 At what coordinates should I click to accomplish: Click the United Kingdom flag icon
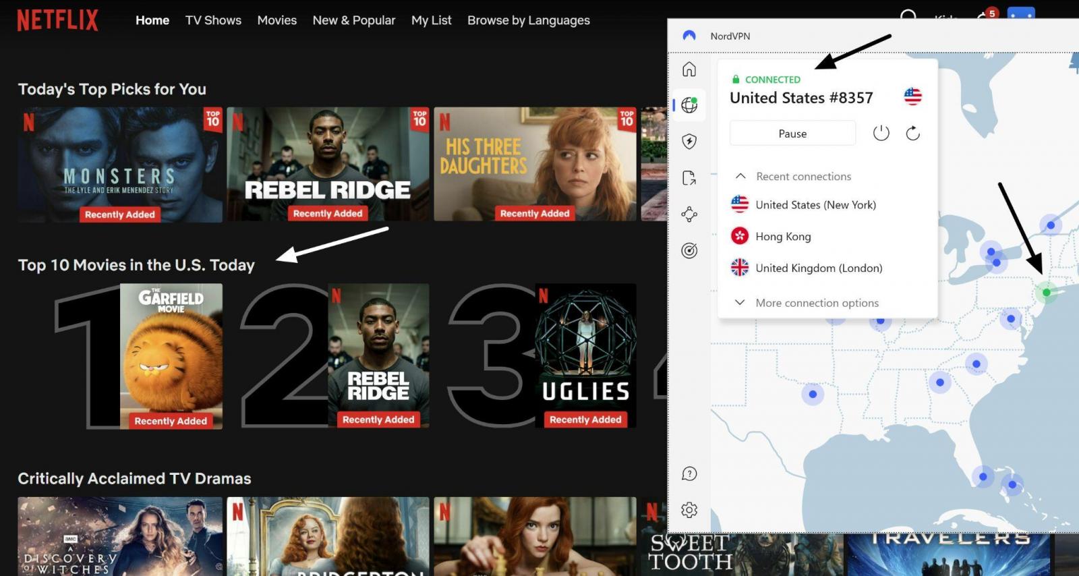point(739,267)
